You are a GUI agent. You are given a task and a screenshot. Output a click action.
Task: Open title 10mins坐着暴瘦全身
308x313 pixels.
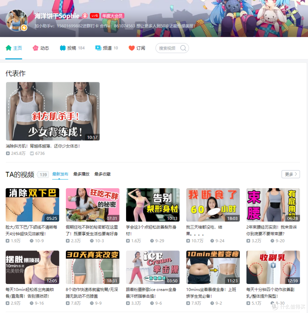point(211,293)
